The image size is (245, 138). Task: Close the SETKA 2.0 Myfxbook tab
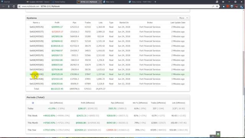[x=100, y=2]
